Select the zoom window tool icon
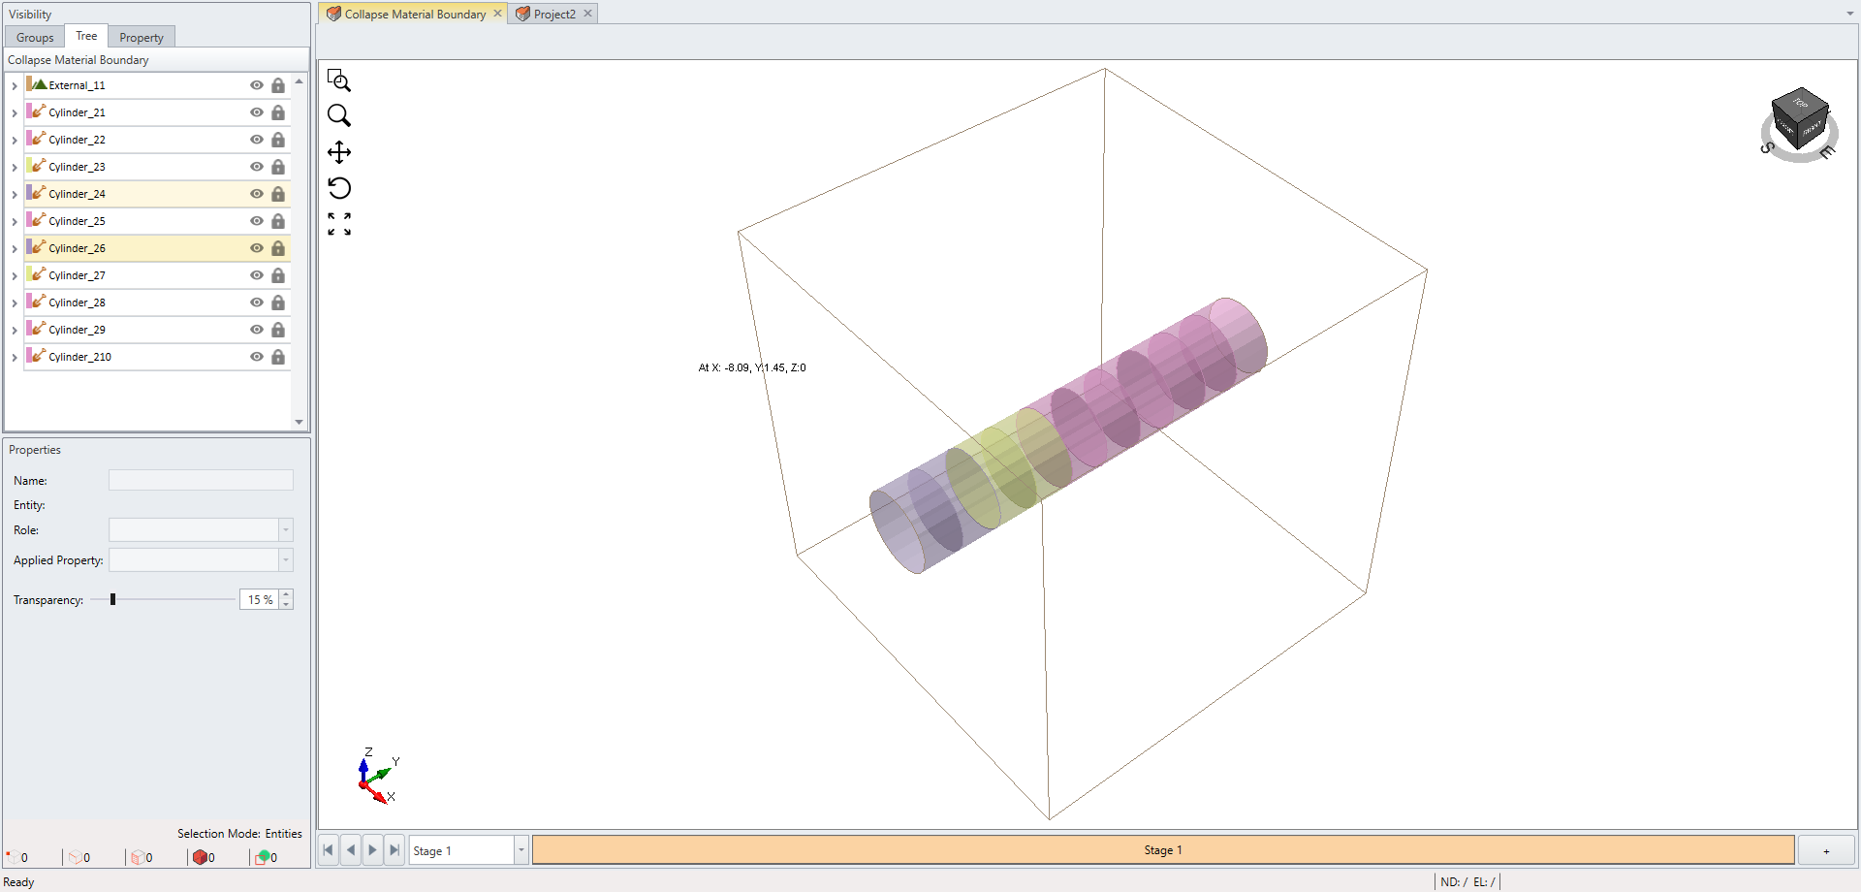This screenshot has width=1861, height=892. click(338, 80)
